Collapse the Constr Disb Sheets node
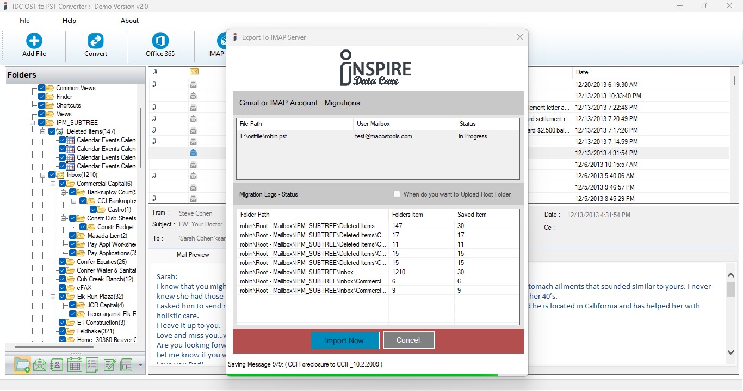743x391 pixels. (64, 218)
